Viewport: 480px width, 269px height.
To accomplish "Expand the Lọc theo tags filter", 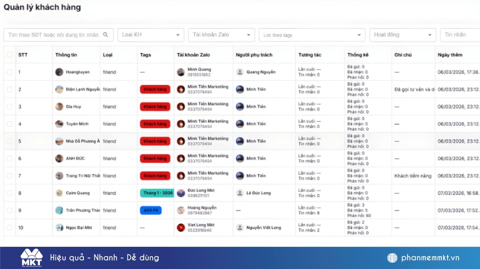I will click(x=312, y=34).
